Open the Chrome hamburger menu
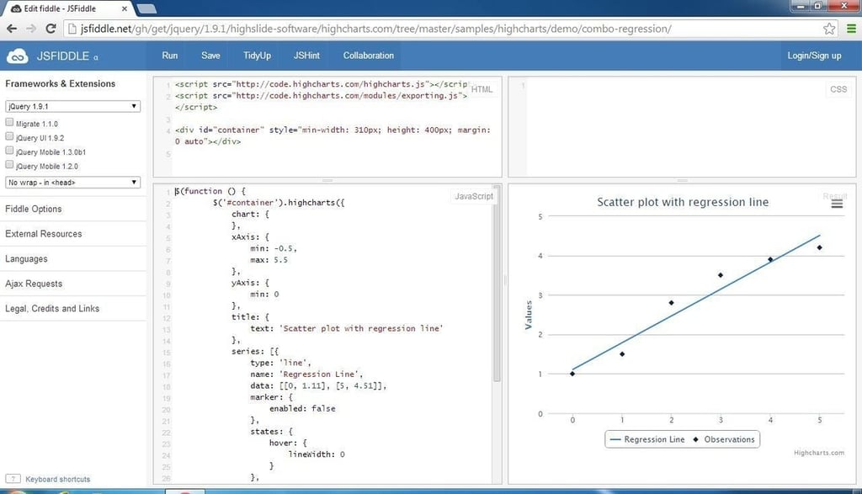Viewport: 862px width, 494px height. pos(851,29)
